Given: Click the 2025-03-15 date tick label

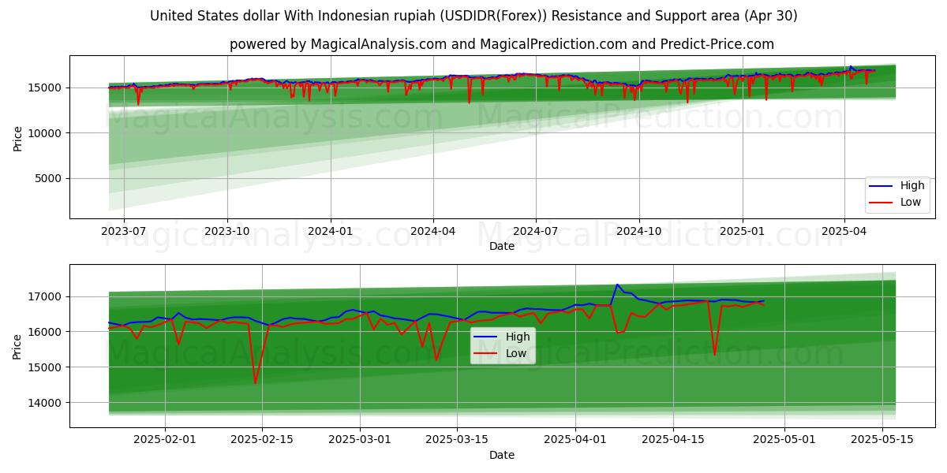Looking at the screenshot, I should click(x=458, y=441).
